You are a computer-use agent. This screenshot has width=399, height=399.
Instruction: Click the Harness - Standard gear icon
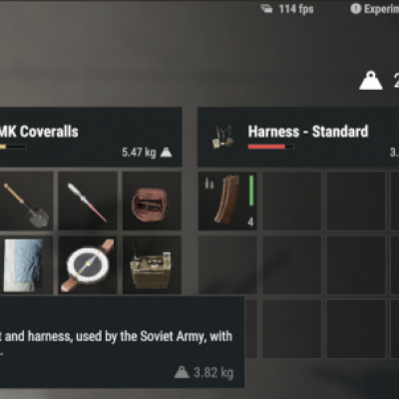click(222, 137)
